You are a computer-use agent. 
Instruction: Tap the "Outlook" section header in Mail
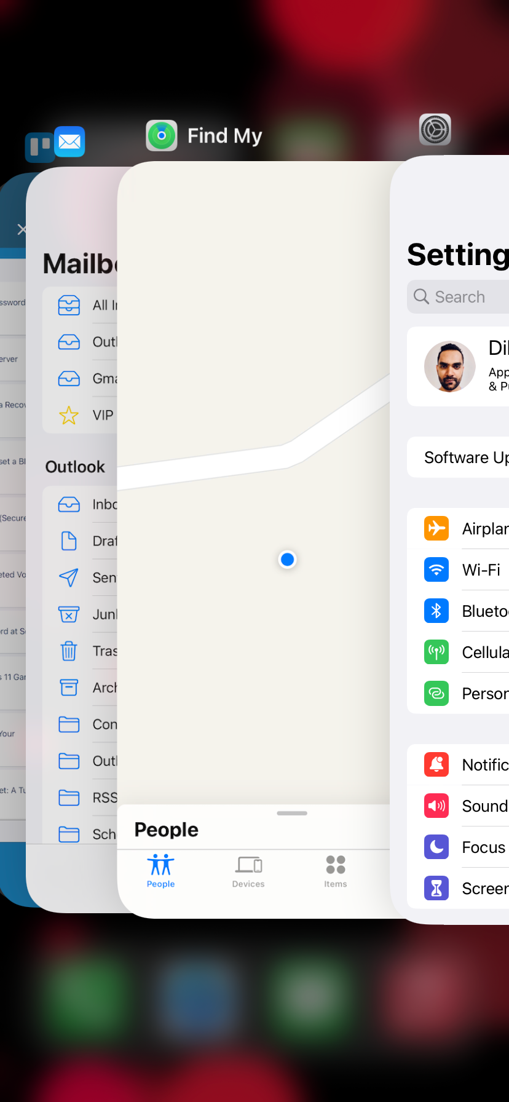pos(75,467)
